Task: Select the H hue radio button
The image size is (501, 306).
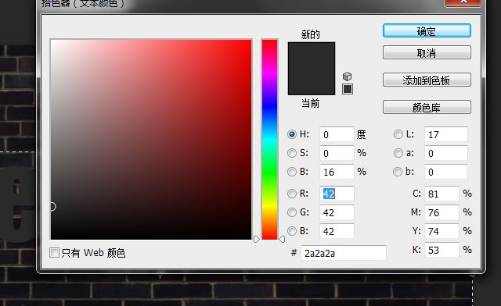Action: point(292,134)
